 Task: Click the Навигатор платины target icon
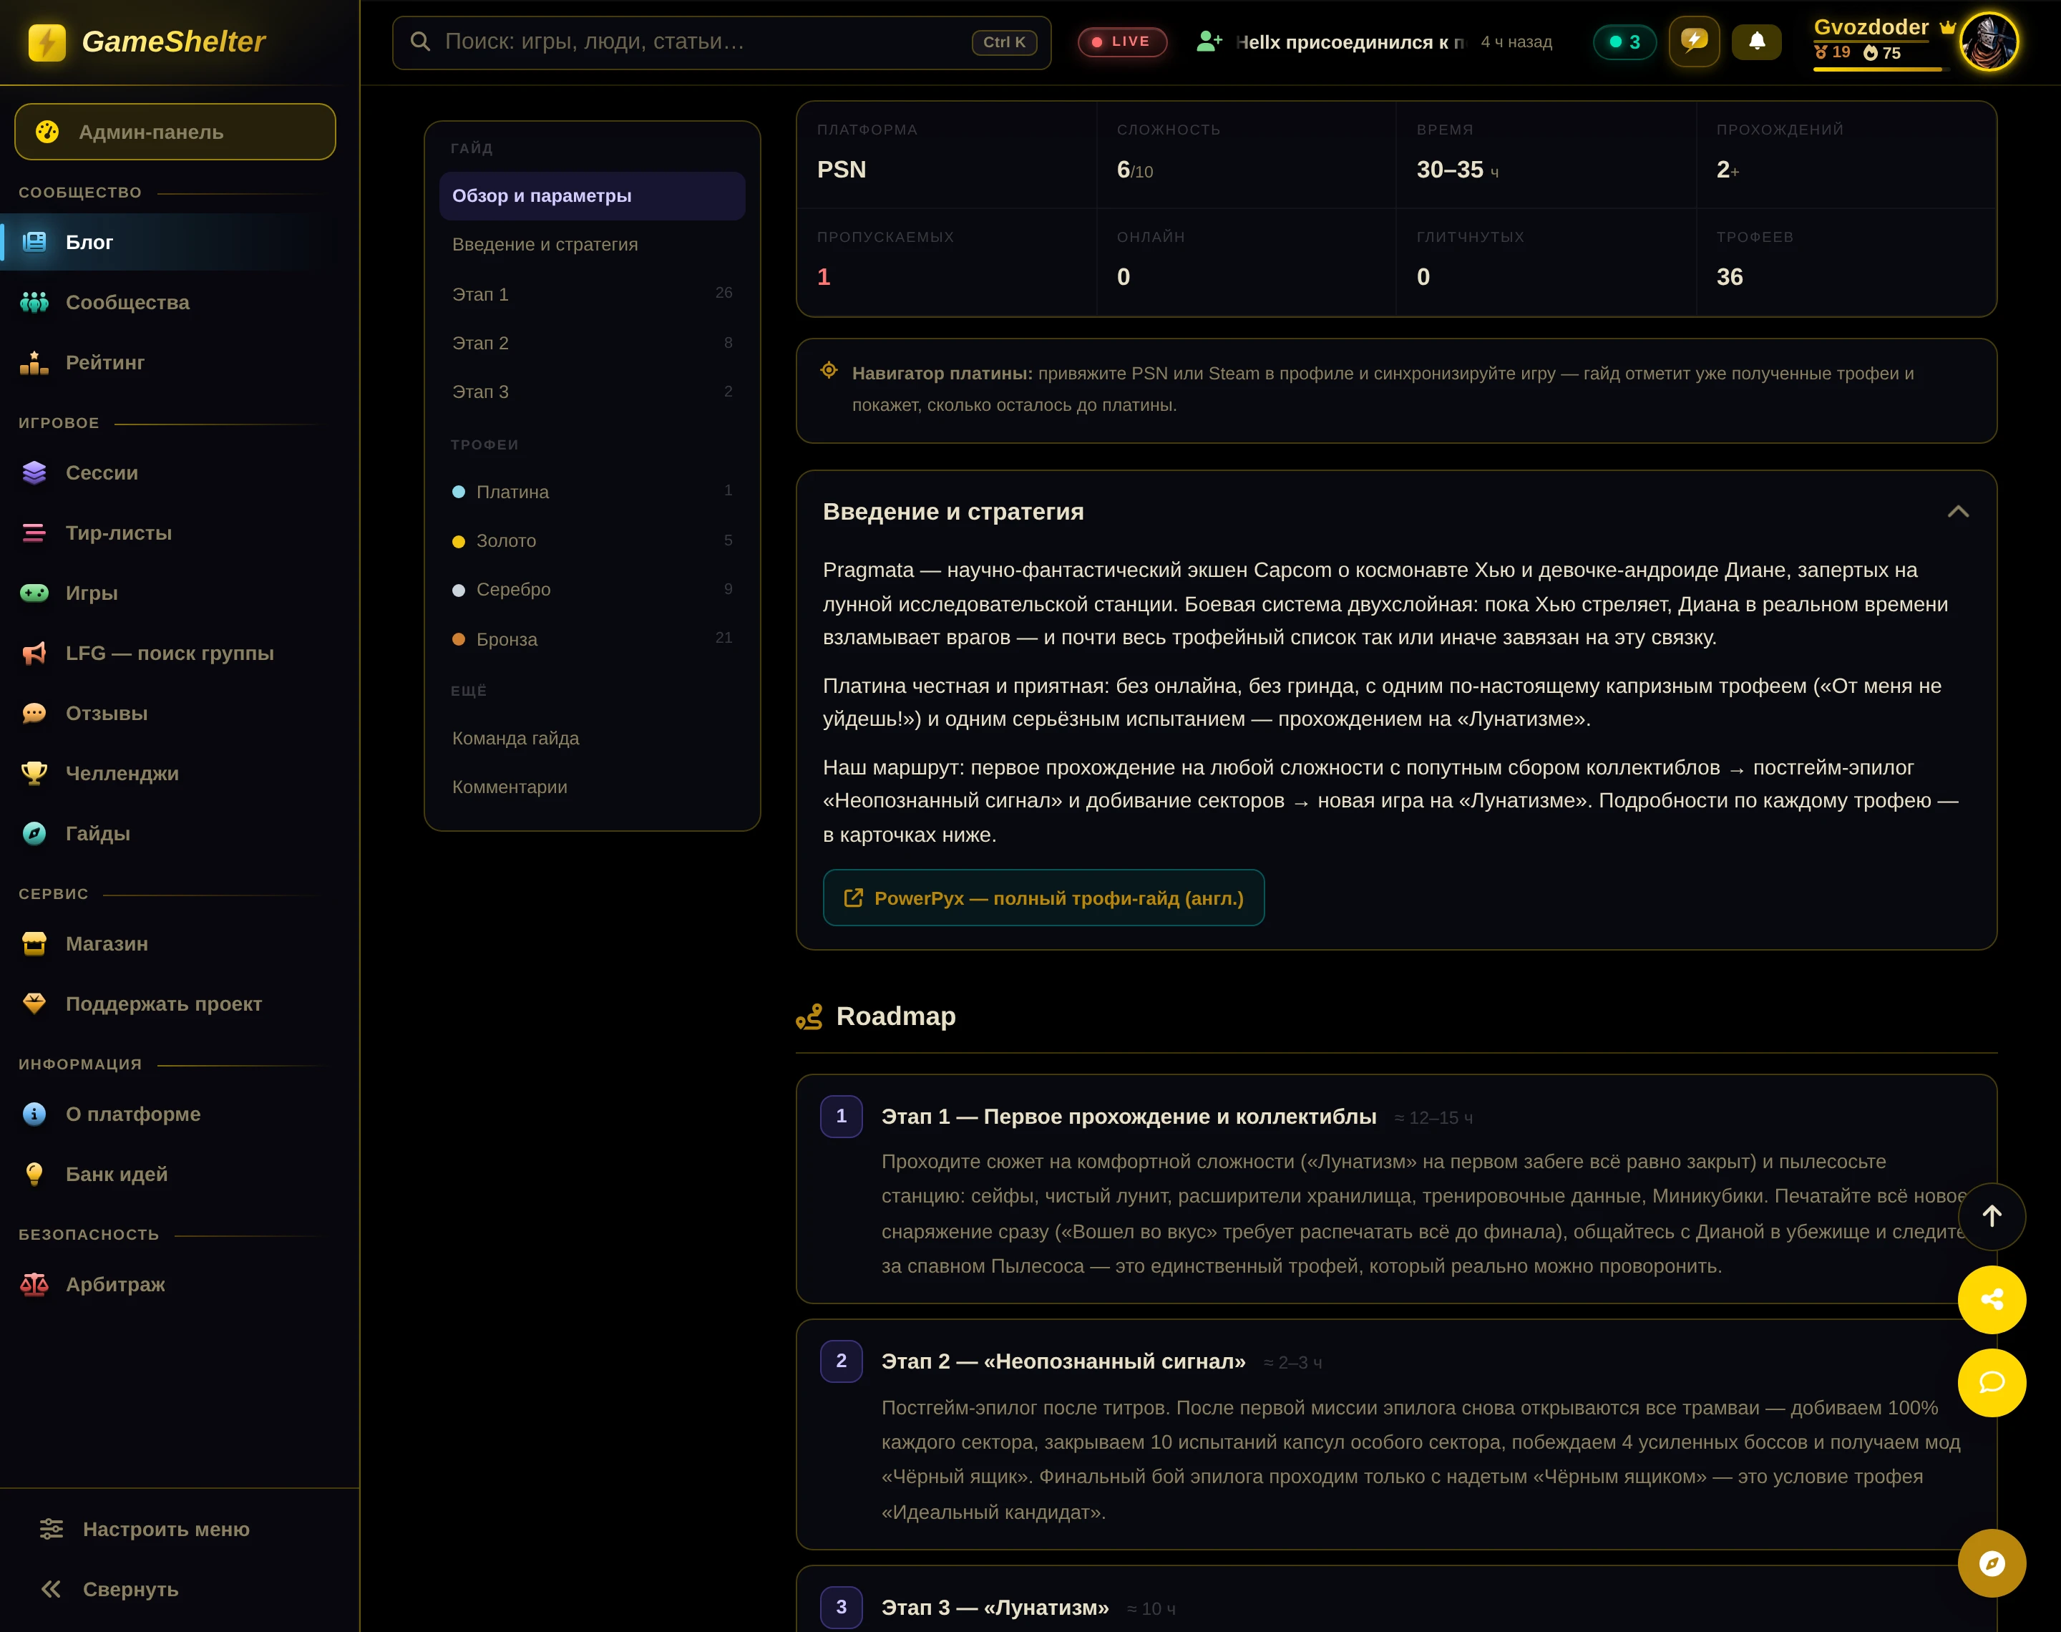tap(828, 371)
